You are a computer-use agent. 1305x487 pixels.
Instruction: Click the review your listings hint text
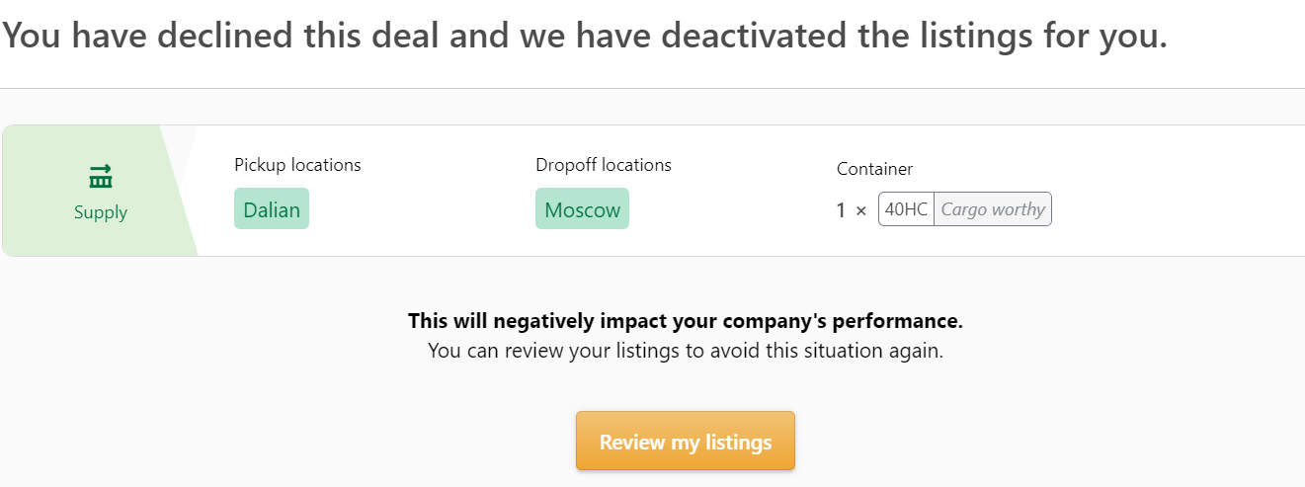coord(686,351)
